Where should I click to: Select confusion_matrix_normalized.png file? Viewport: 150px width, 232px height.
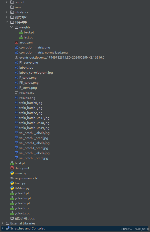click(43, 53)
